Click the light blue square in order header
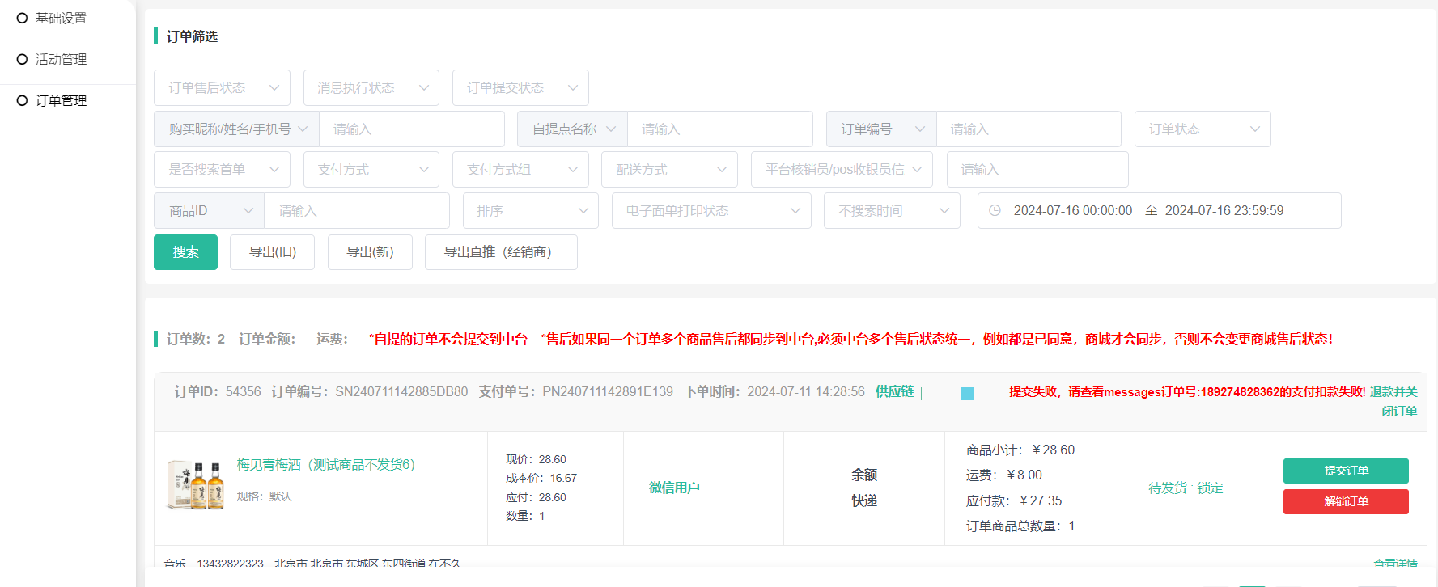The width and height of the screenshot is (1438, 587). [x=966, y=394]
